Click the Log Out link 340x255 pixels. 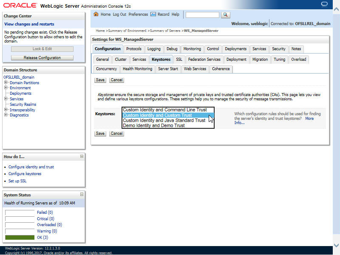(119, 14)
